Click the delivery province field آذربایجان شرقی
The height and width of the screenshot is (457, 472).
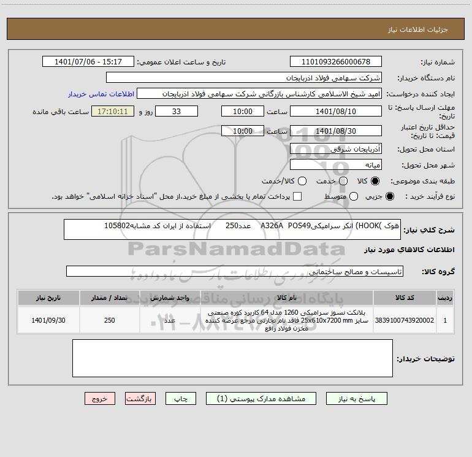point(336,148)
